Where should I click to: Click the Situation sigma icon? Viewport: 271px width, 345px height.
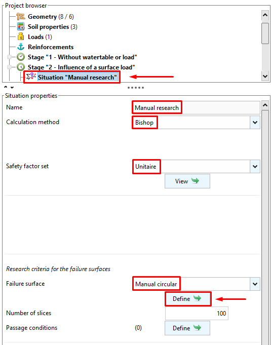pos(31,76)
